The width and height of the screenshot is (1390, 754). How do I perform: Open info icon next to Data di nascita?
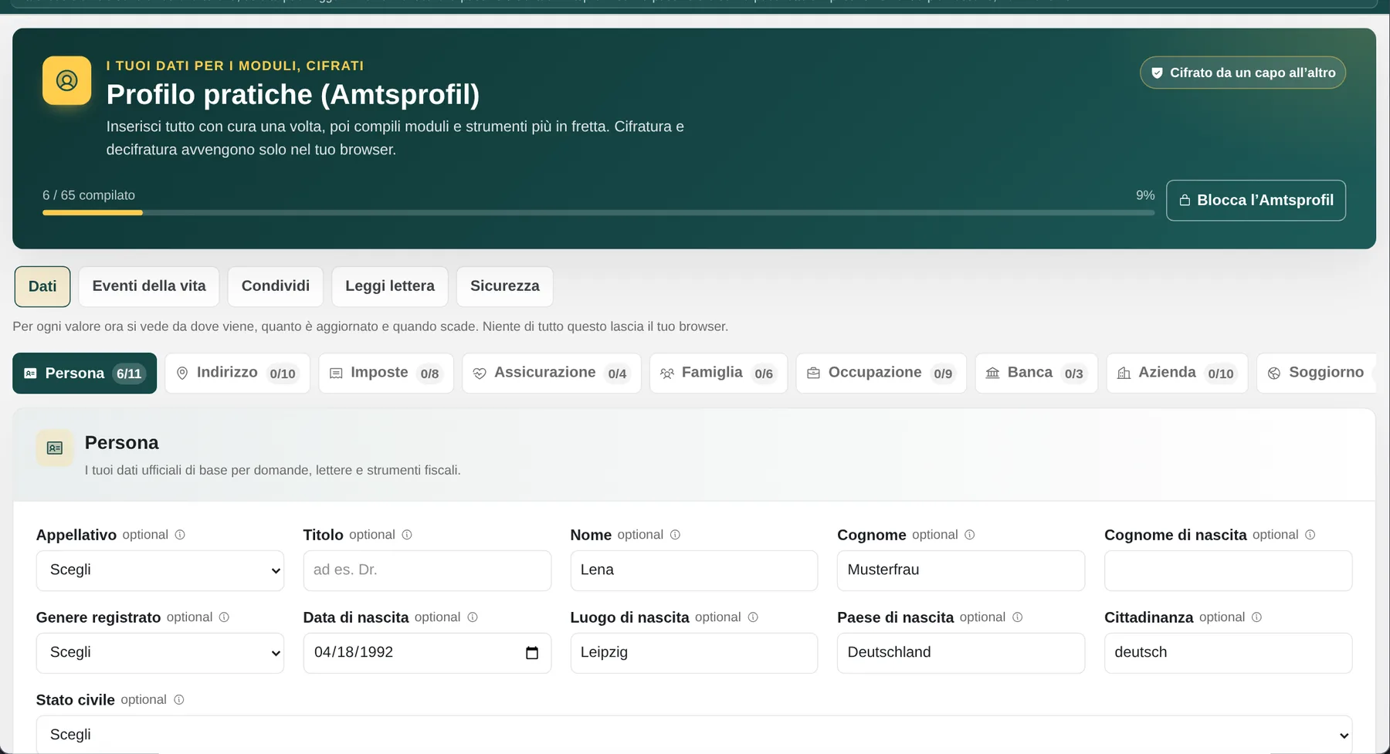coord(473,617)
